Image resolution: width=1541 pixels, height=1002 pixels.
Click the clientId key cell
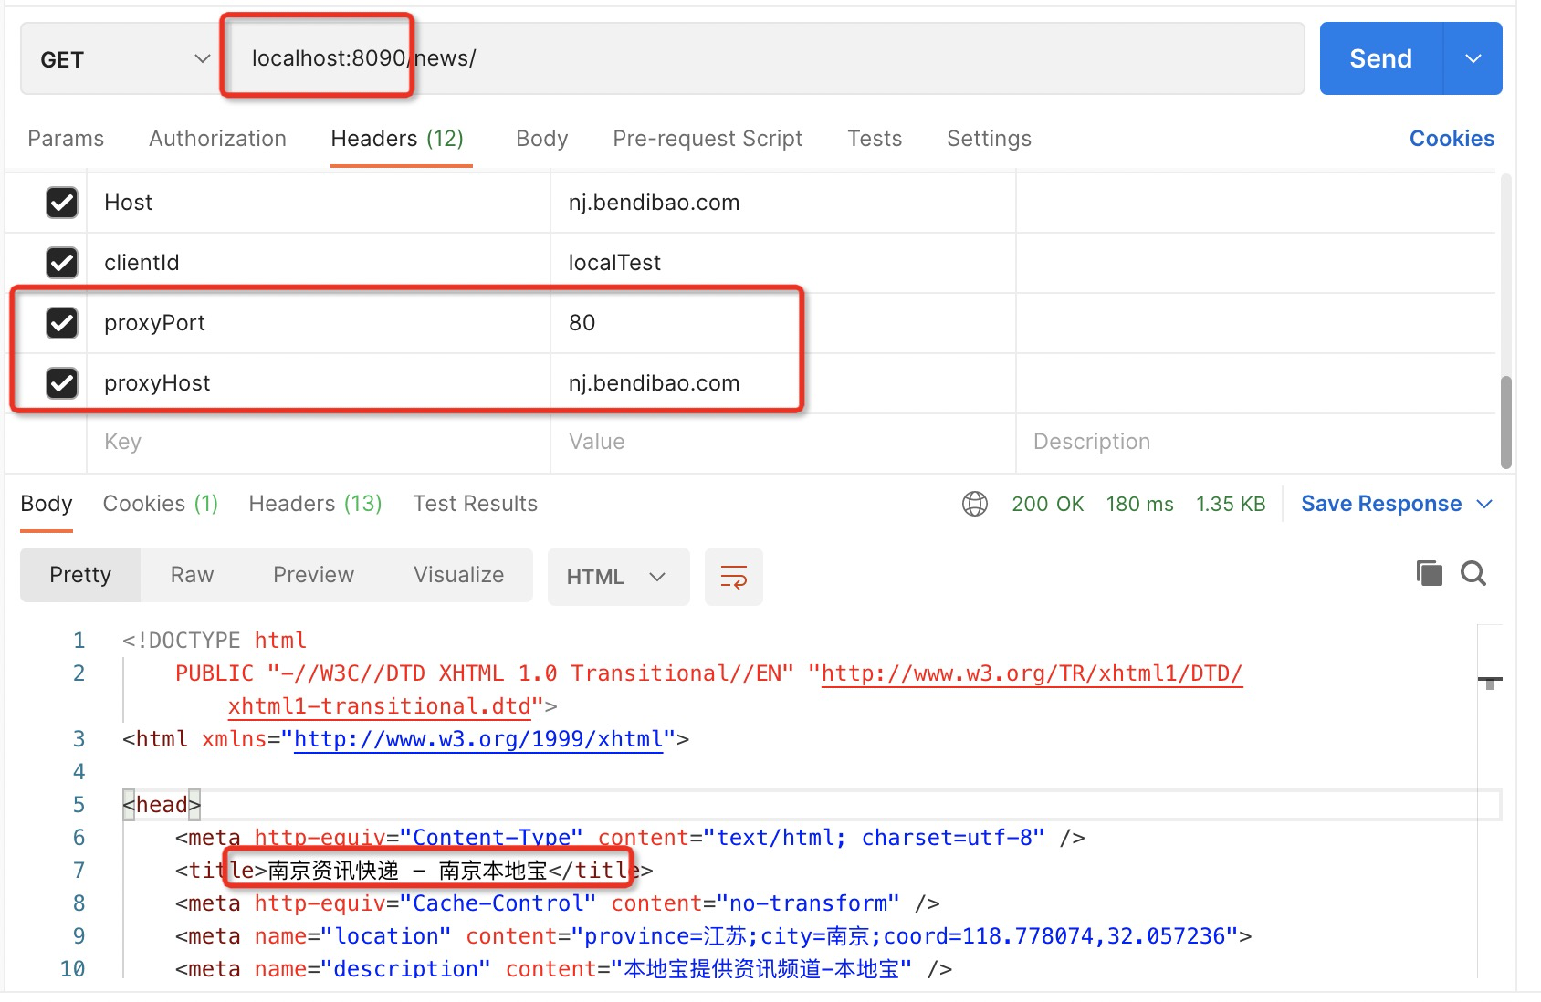[x=319, y=263]
